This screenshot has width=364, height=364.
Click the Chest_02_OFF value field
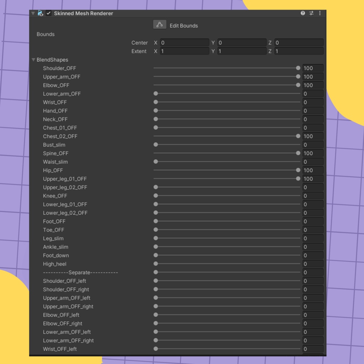click(x=313, y=136)
